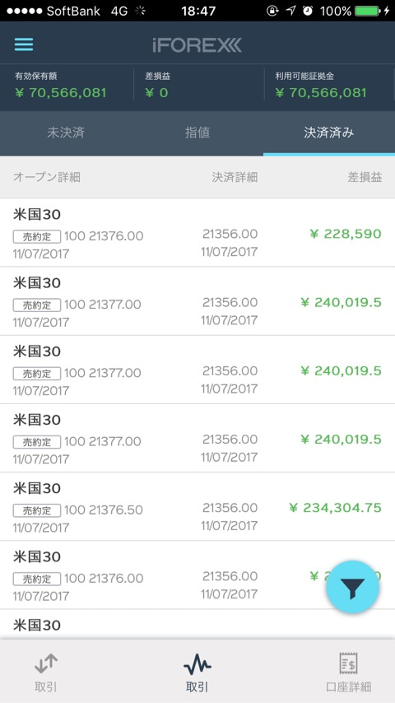Tap the iFOREX logo in header
This screenshot has height=703, width=395.
coord(197,44)
